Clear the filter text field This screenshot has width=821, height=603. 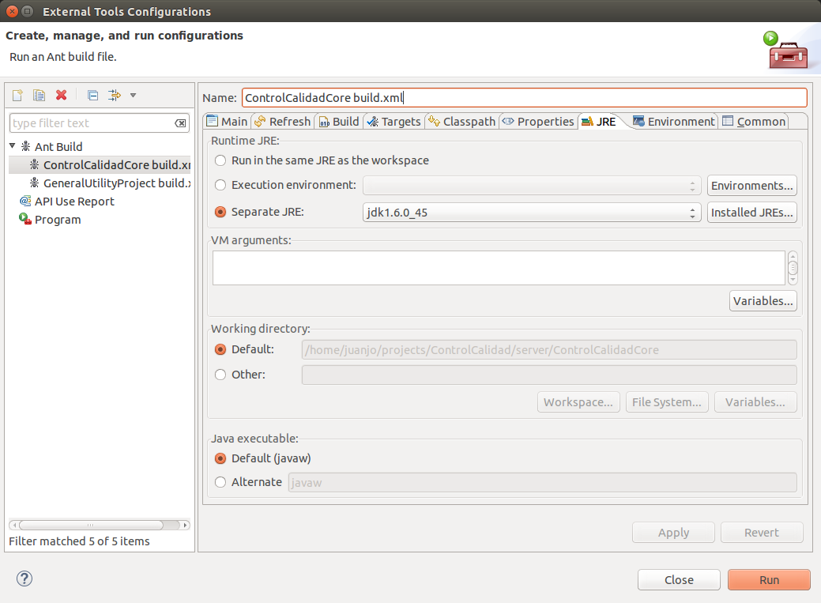pos(181,122)
